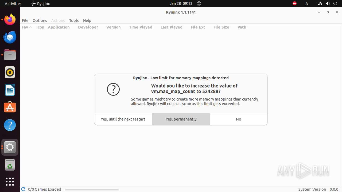
Task: Open the Help dock icon
Action: tap(10, 125)
